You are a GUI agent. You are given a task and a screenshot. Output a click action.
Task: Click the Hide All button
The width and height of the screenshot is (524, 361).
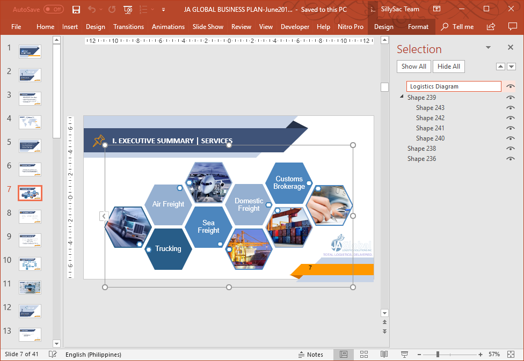tap(448, 66)
